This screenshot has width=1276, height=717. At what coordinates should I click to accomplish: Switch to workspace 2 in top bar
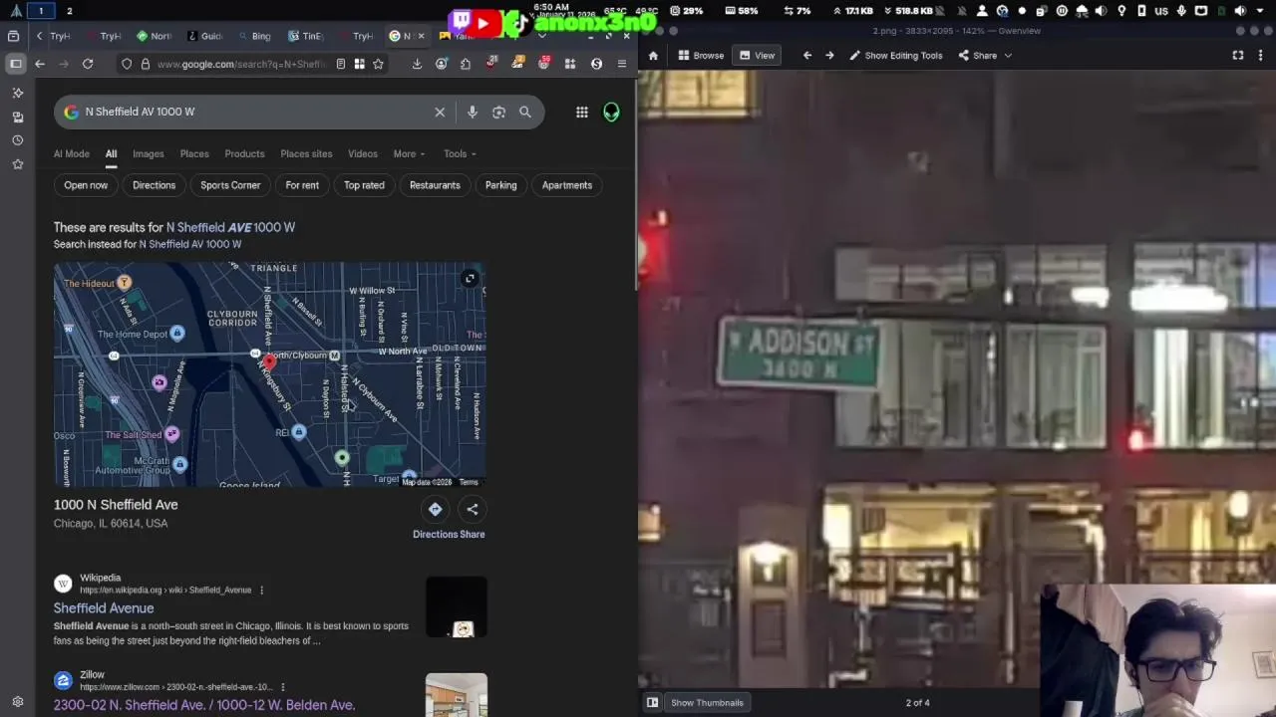[x=69, y=11]
